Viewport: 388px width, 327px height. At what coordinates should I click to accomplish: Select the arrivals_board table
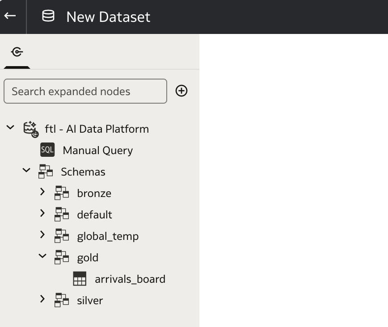(x=130, y=279)
